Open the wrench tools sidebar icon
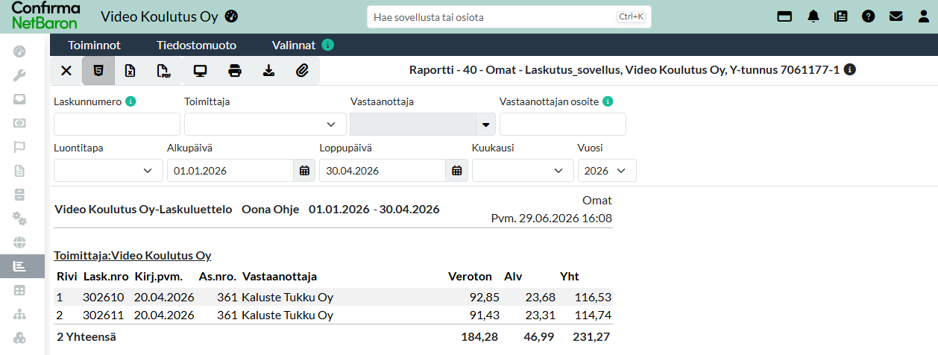Screen dimensions: 938x355 [20, 75]
